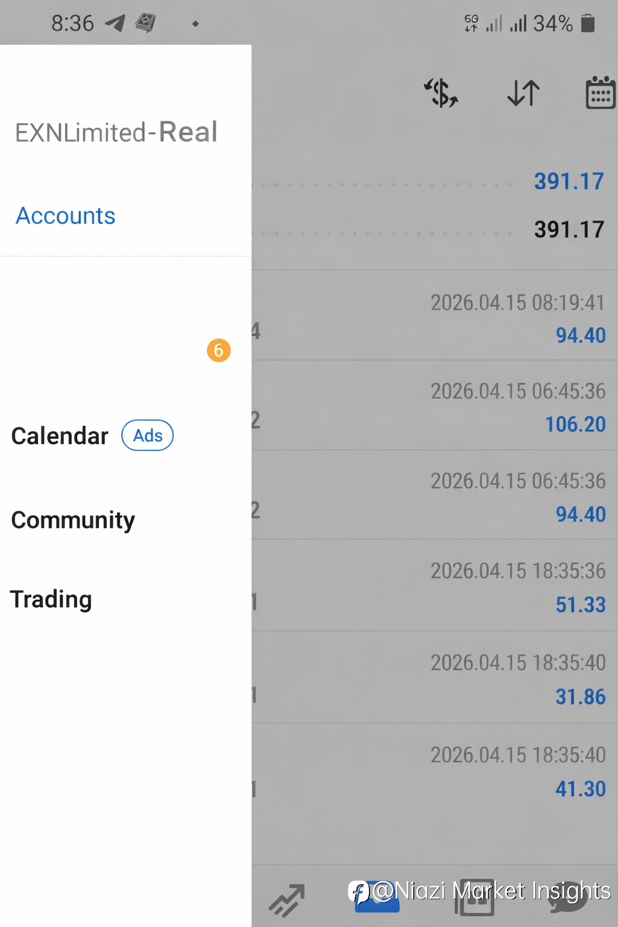Open the trade chart arrows tab icon
The image size is (618, 927).
[x=287, y=900]
